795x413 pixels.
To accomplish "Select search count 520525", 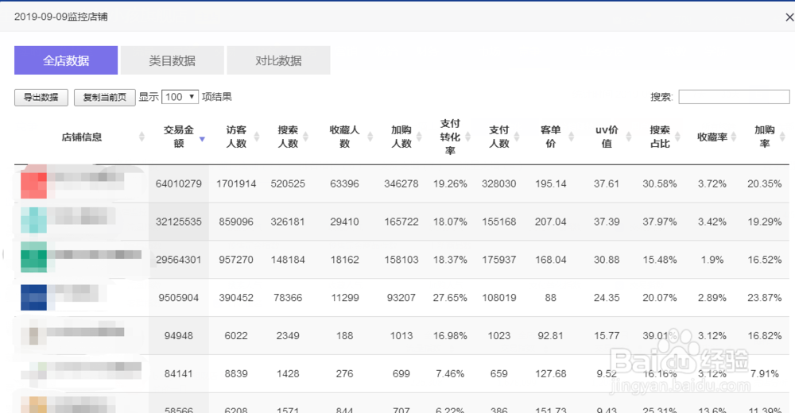I will pyautogui.click(x=288, y=184).
